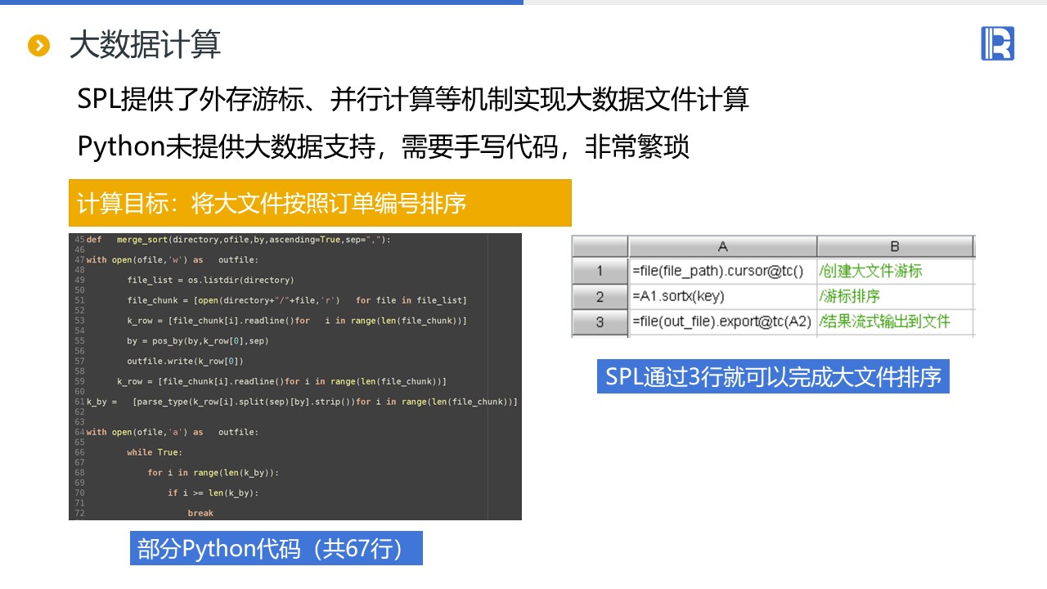The height and width of the screenshot is (589, 1047).
Task: Click the file_list = os.listdir(directory) line
Action: tap(210, 280)
